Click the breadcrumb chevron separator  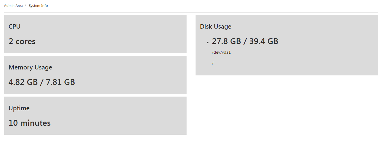(x=26, y=6)
